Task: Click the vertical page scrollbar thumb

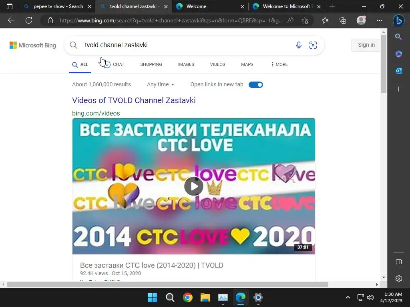Action: point(384,64)
